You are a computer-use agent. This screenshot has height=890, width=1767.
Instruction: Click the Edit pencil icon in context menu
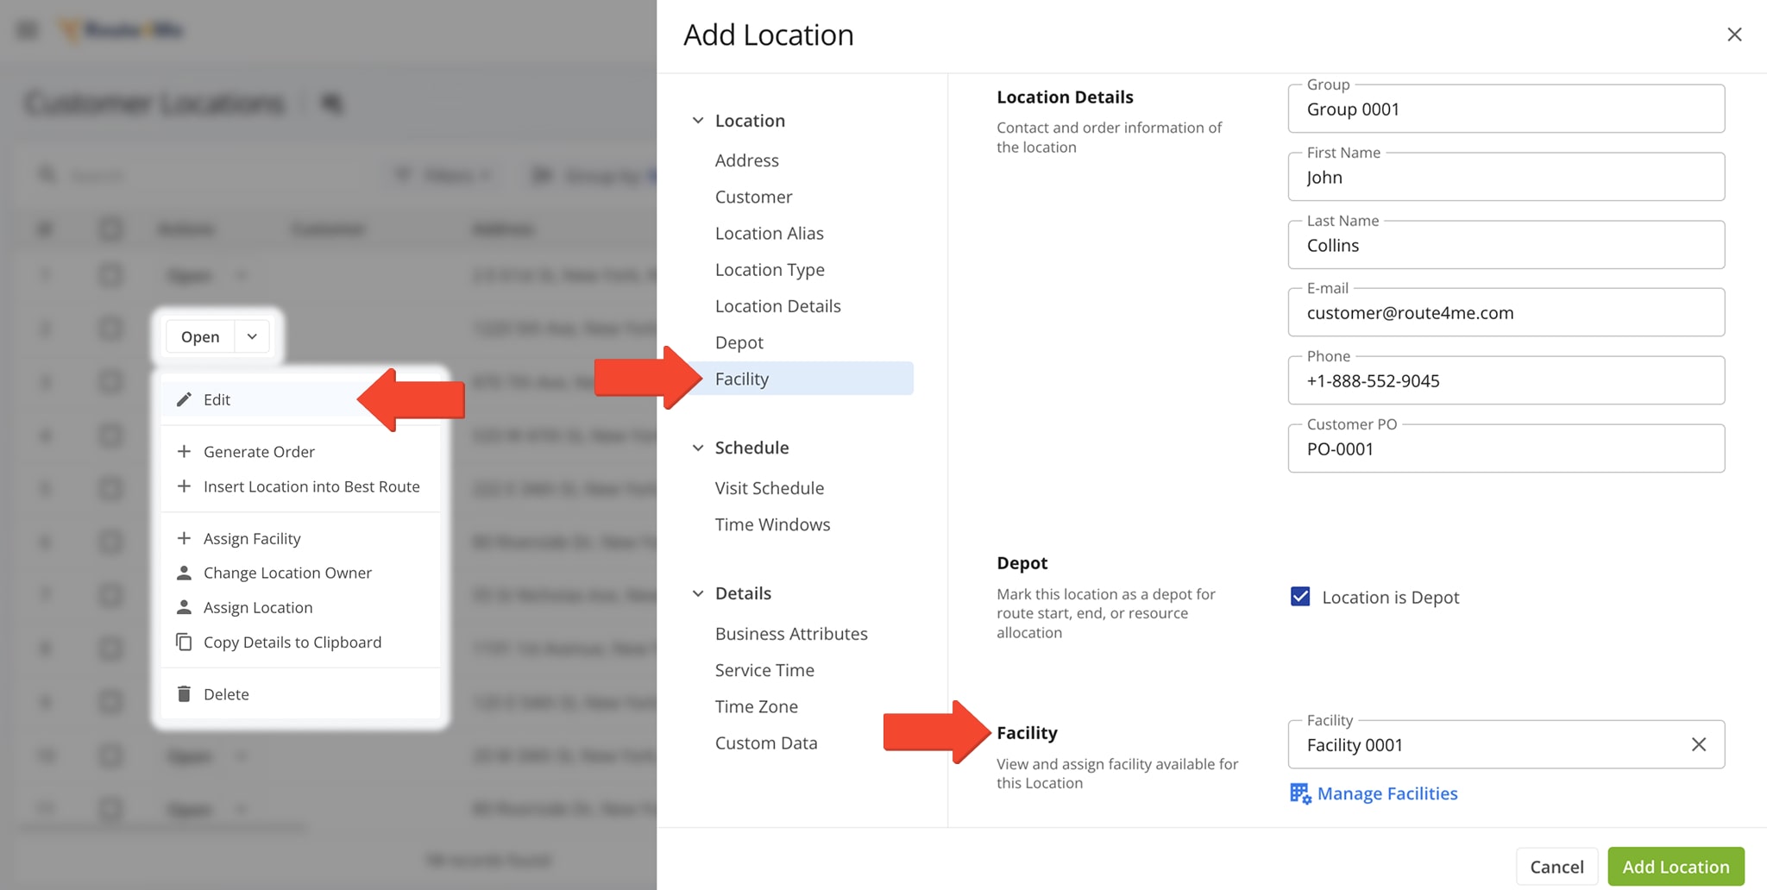[x=184, y=399]
